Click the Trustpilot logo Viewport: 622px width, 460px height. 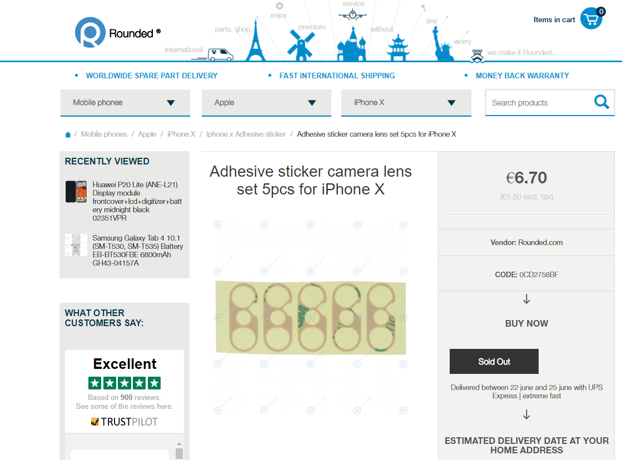[x=125, y=422]
